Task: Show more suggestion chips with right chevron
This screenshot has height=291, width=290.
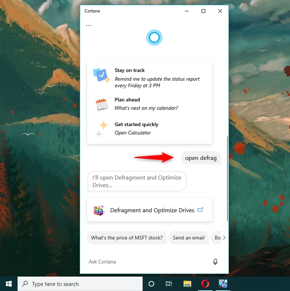Action: [x=224, y=238]
